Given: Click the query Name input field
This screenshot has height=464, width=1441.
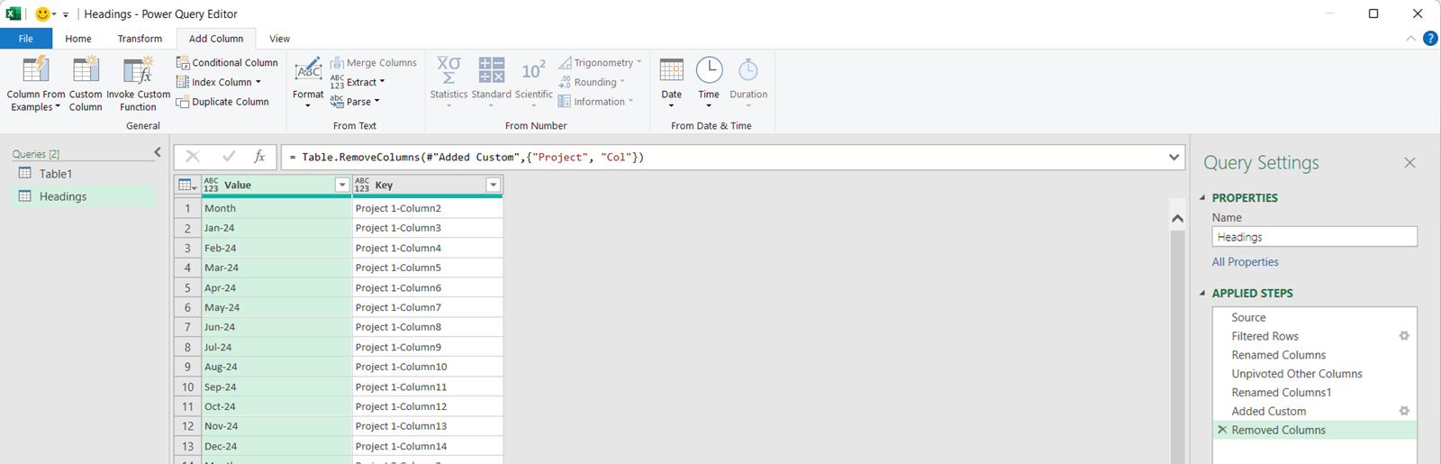Looking at the screenshot, I should click(x=1314, y=237).
